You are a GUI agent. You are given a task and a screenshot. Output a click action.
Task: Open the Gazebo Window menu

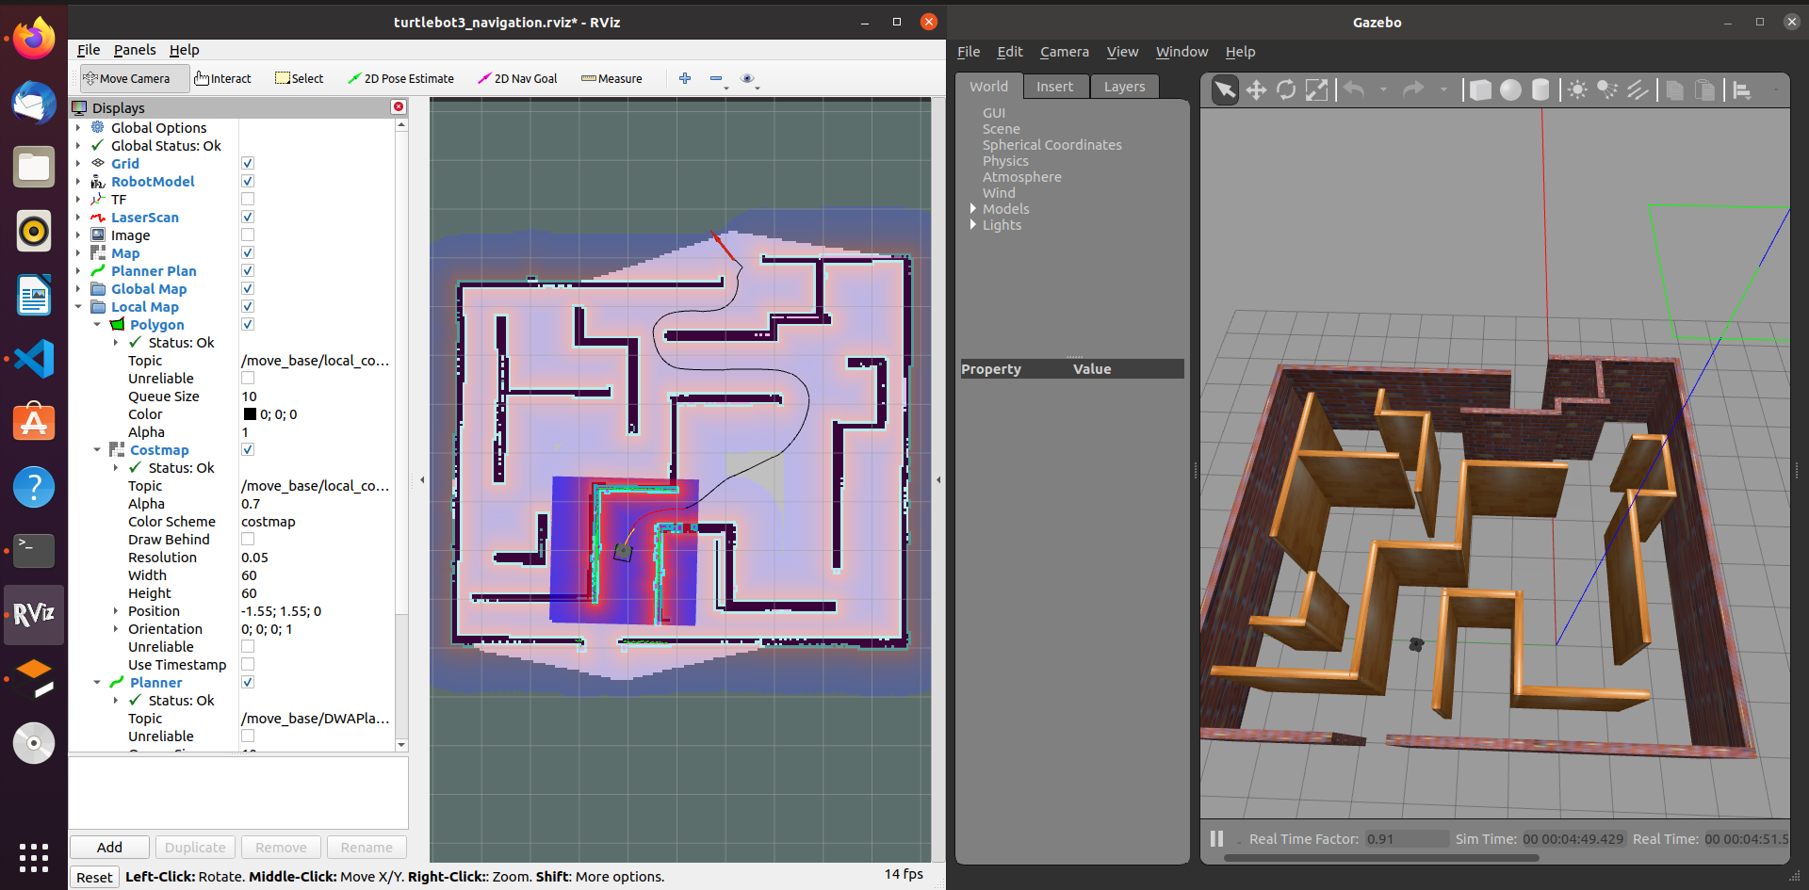(1182, 52)
